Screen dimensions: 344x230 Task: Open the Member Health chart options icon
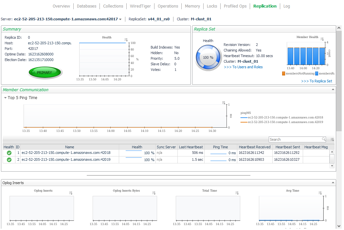322,39
